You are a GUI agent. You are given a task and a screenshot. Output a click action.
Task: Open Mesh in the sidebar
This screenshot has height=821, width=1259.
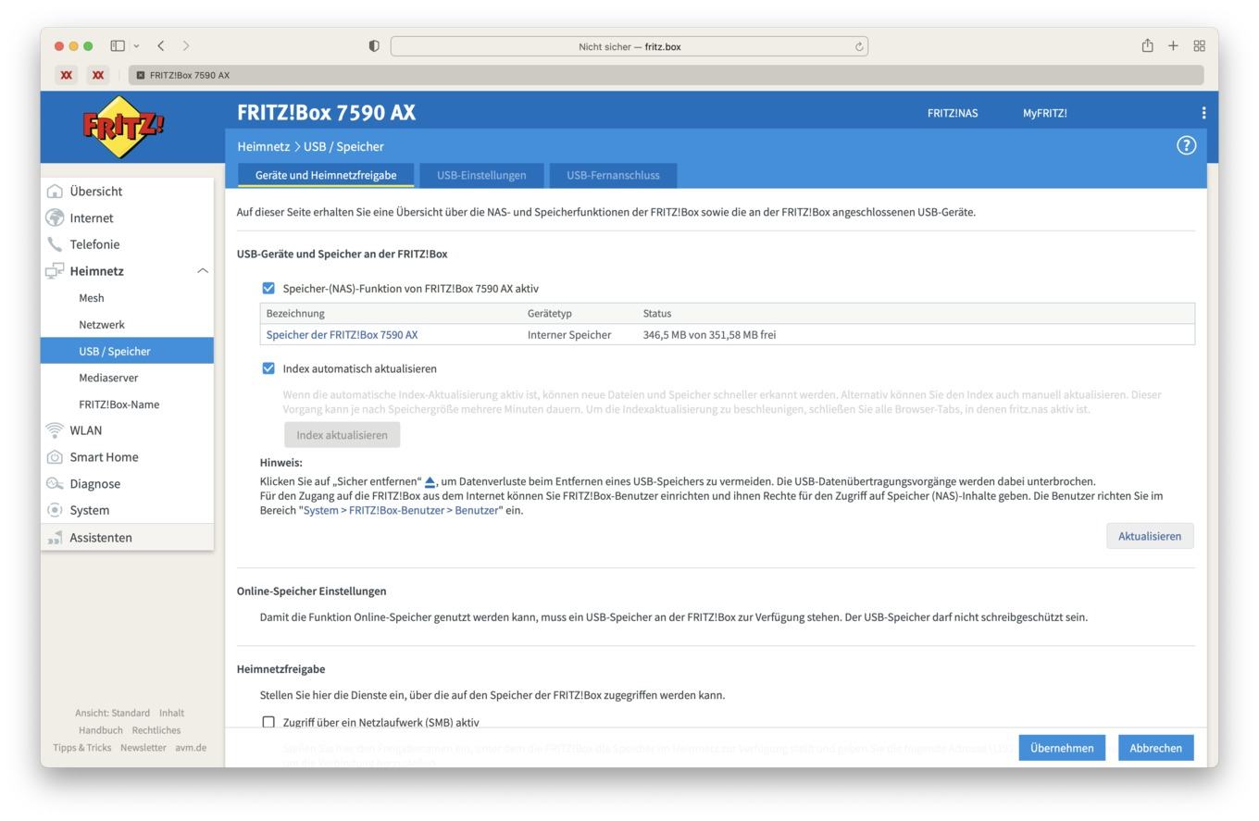coord(92,298)
